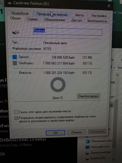The image size is (122, 163).
Task: Click the blue Занято color square
Action: point(15,57)
